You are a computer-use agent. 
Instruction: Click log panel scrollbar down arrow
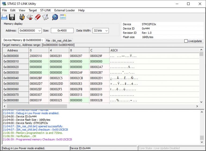click(202, 142)
